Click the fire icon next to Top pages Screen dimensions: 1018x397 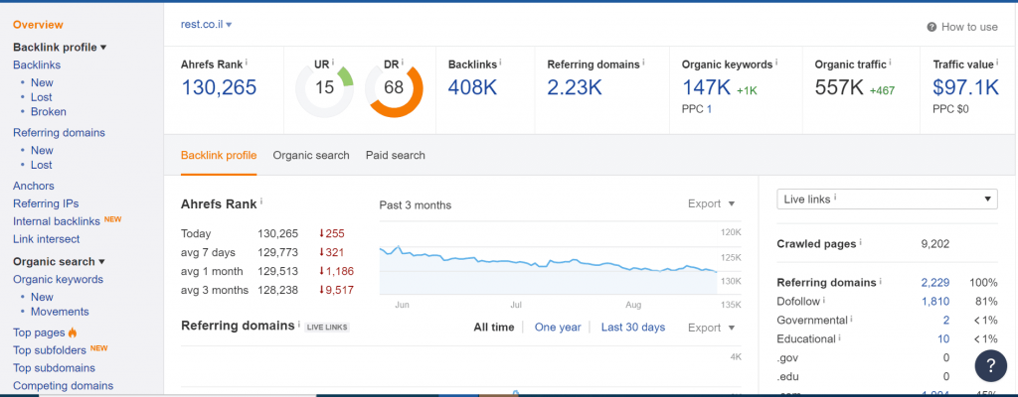[72, 332]
